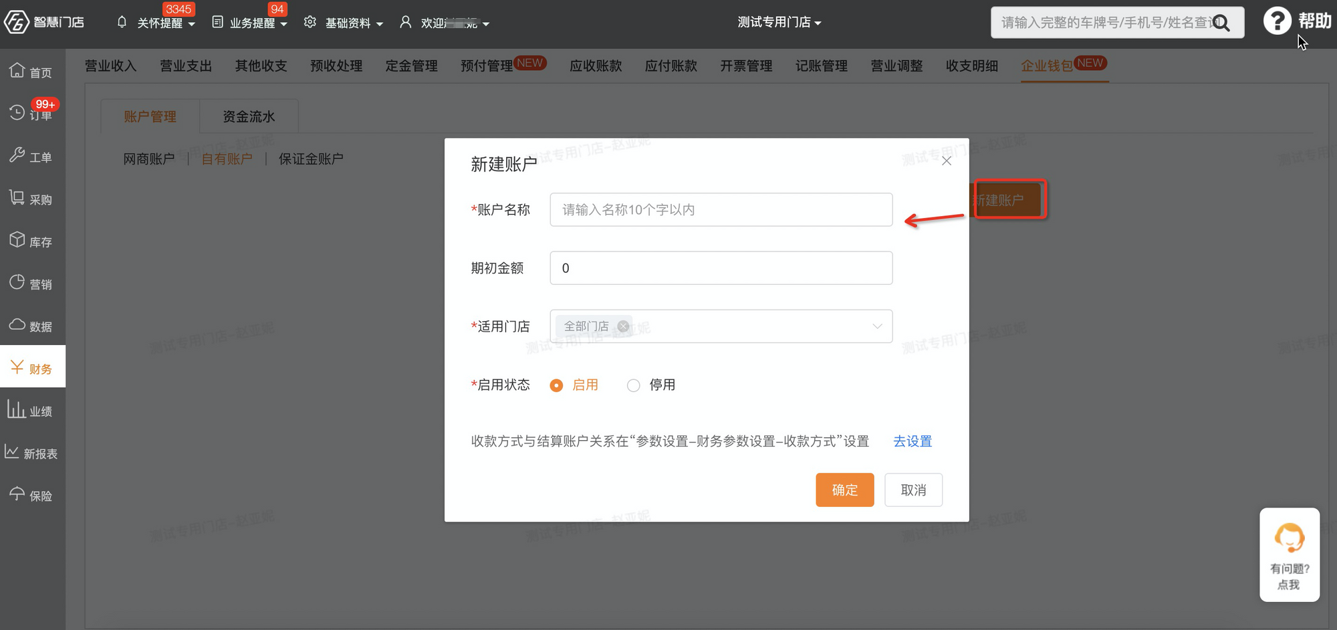This screenshot has height=630, width=1337.
Task: Select the 企业钱包 tab
Action: click(x=1047, y=66)
